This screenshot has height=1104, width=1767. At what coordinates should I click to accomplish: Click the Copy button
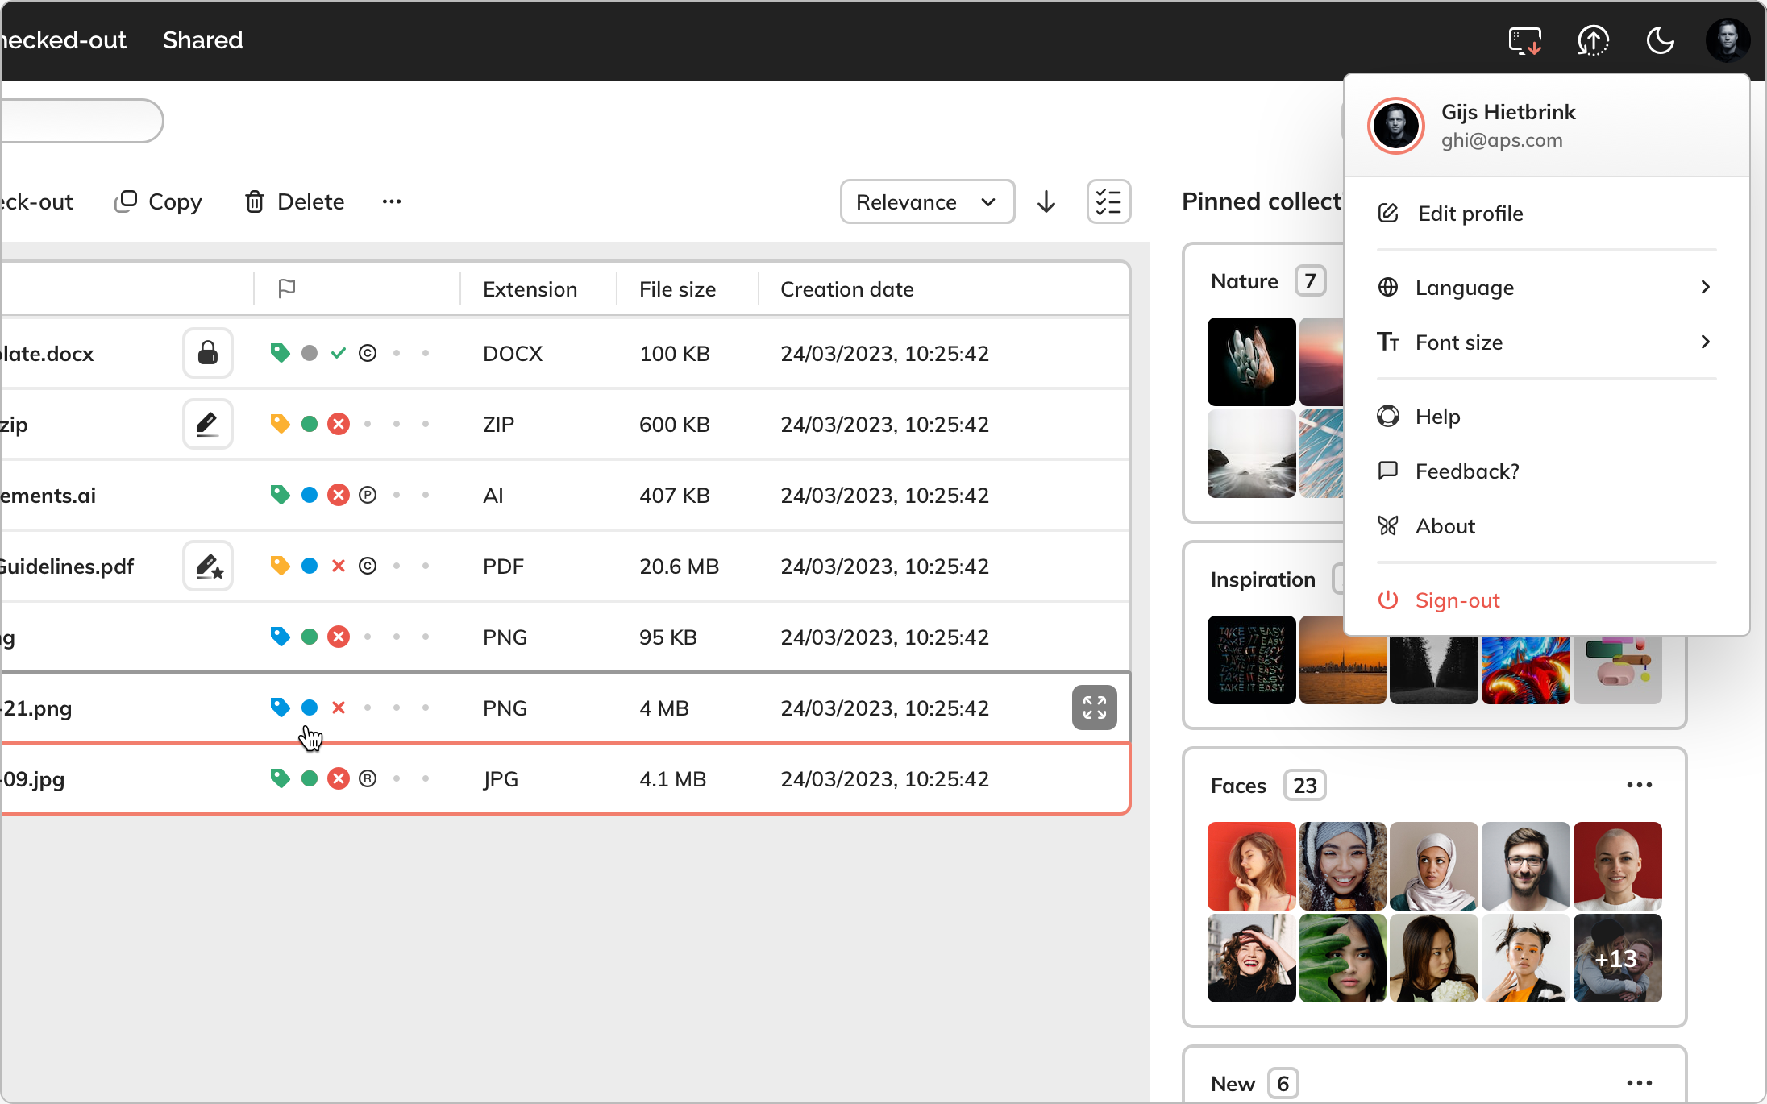point(159,201)
